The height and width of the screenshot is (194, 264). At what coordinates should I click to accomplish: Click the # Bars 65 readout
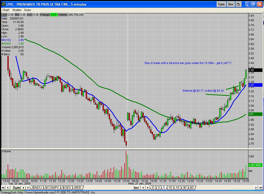coord(13,54)
